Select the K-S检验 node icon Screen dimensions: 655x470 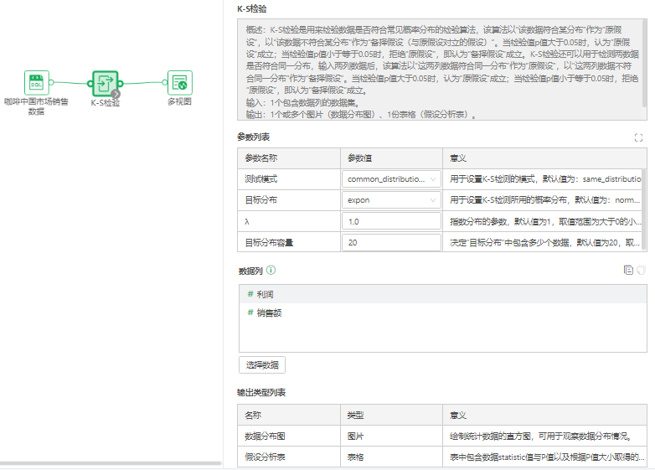click(104, 82)
